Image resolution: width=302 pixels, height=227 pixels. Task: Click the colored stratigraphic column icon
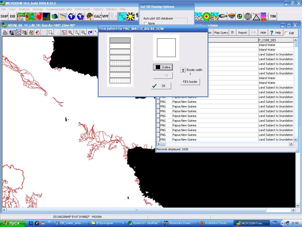[x=265, y=16]
